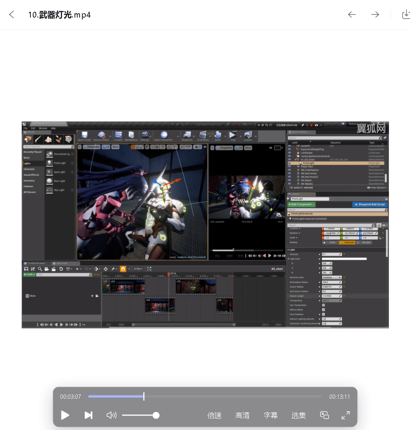Toggle visibility eye for Landscape in outliner

tap(289, 153)
